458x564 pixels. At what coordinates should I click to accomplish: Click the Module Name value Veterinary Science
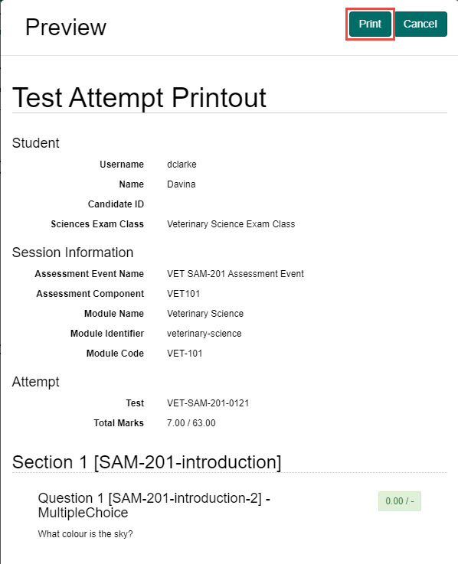pos(205,313)
